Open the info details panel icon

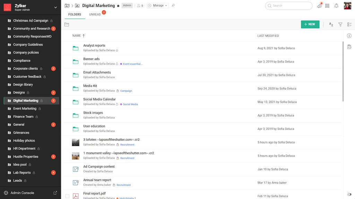(349, 36)
